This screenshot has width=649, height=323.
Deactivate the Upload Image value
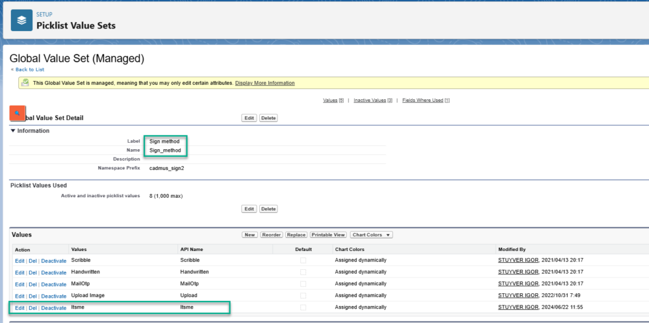53,296
